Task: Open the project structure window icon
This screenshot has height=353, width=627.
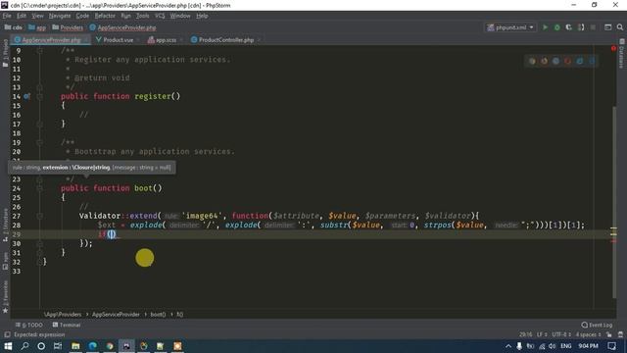Action: click(607, 27)
